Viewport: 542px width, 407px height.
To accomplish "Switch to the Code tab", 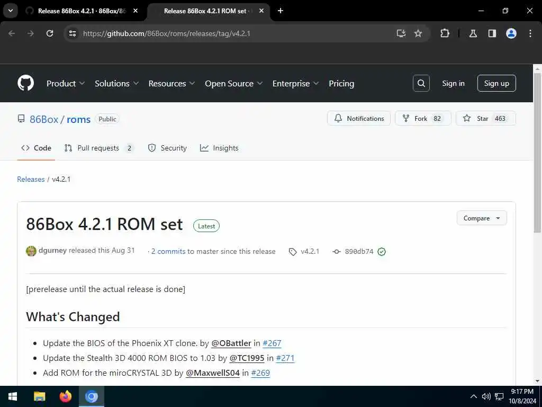I will coord(37,148).
